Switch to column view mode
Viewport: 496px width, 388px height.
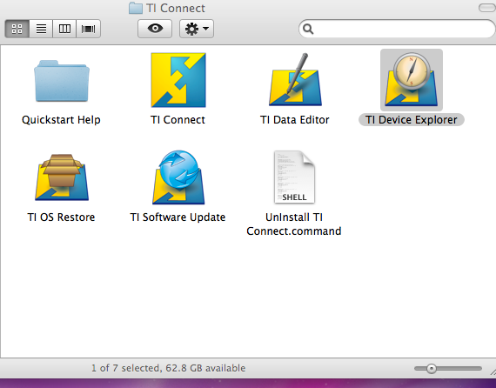pyautogui.click(x=64, y=29)
